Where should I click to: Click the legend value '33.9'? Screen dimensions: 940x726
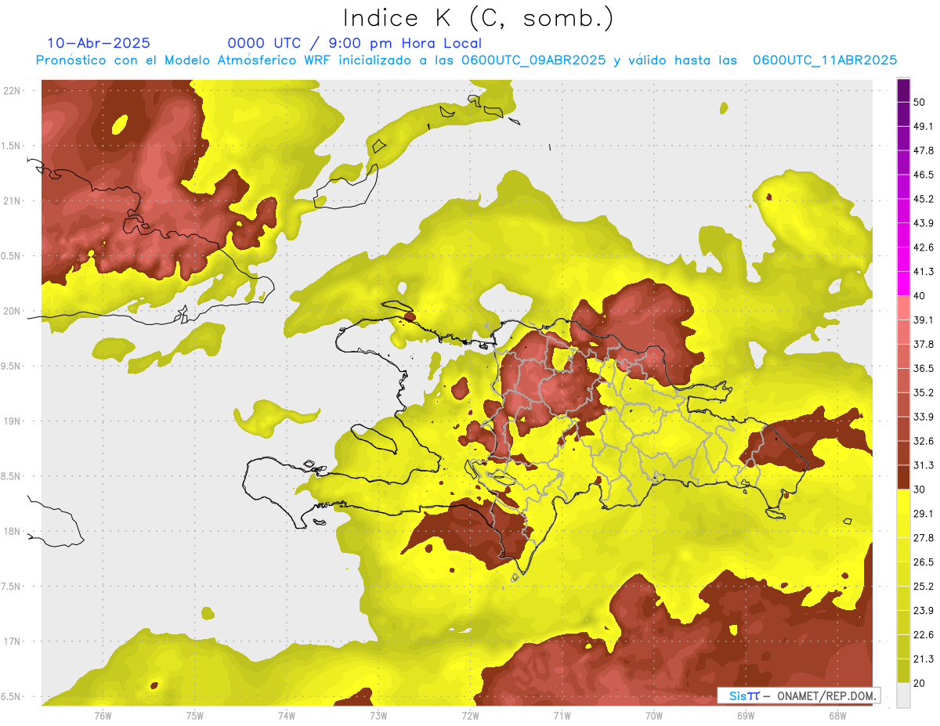(x=924, y=417)
